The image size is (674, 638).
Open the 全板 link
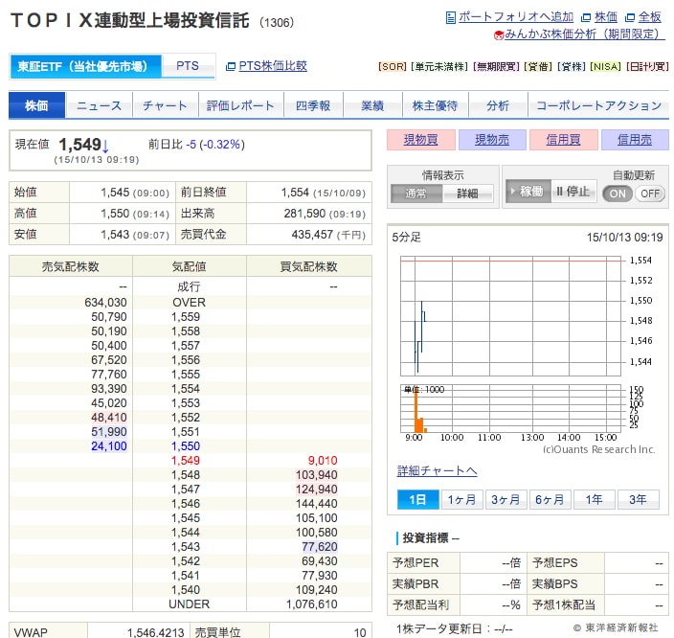[x=649, y=17]
